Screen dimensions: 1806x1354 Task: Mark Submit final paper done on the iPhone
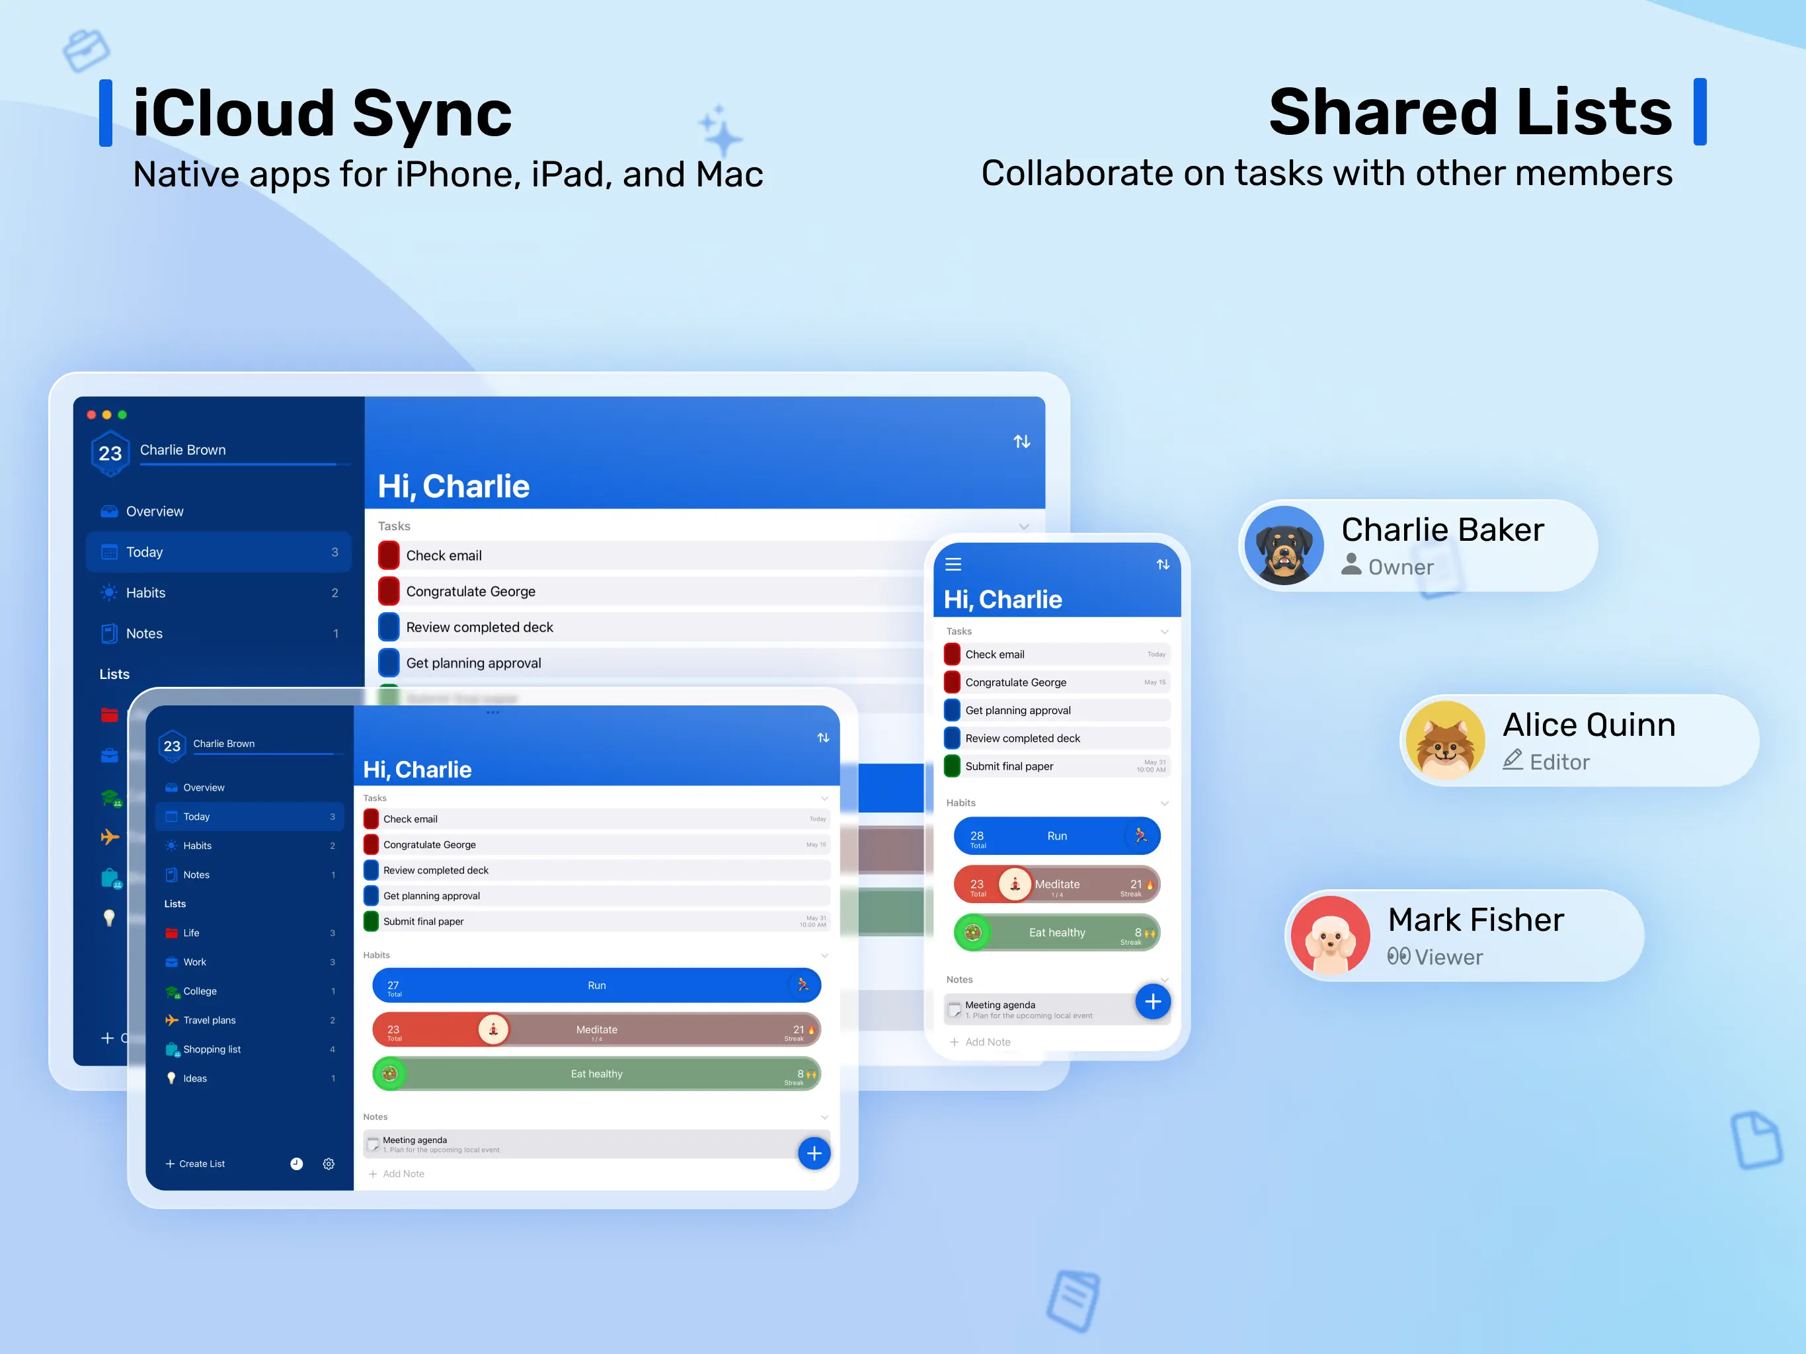(952, 766)
